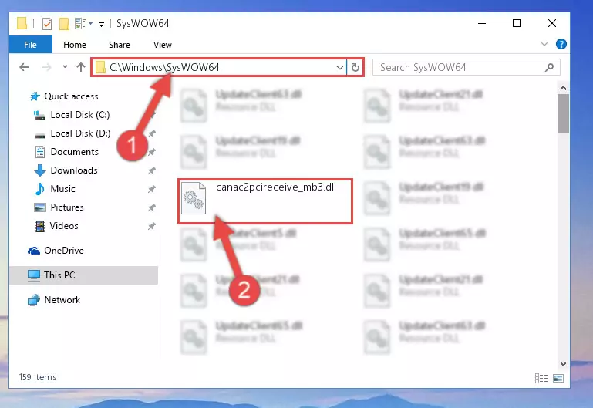This screenshot has width=593, height=408.
Task: Click the scroll down arrow of file list
Action: coord(563,364)
